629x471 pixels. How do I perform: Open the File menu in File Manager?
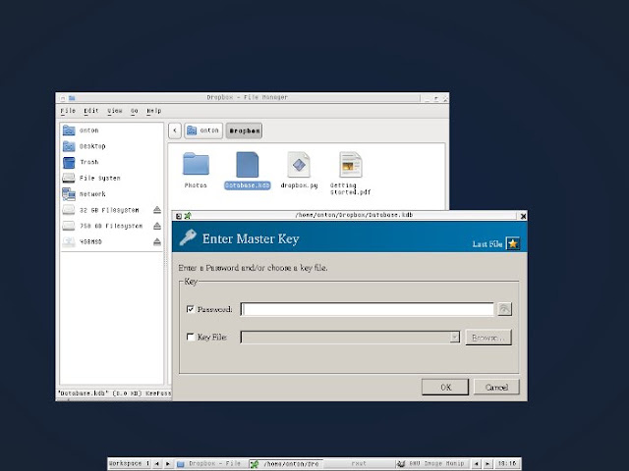coord(68,111)
